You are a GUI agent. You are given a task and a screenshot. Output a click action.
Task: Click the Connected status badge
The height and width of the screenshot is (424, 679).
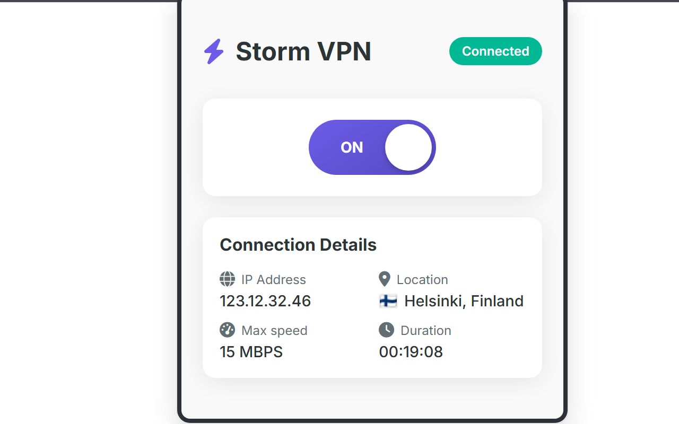tap(495, 51)
